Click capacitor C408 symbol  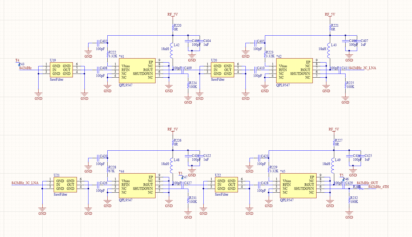tap(98, 70)
